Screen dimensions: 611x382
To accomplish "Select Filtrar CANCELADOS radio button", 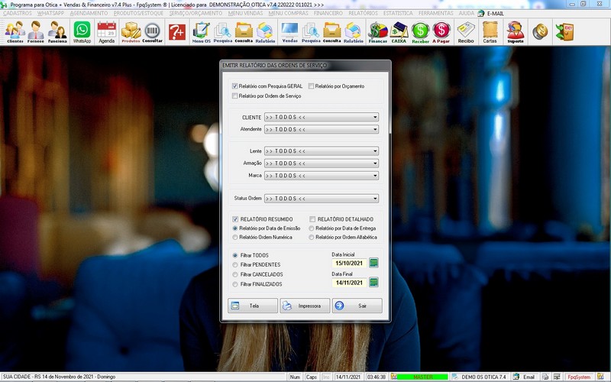I will click(x=235, y=274).
